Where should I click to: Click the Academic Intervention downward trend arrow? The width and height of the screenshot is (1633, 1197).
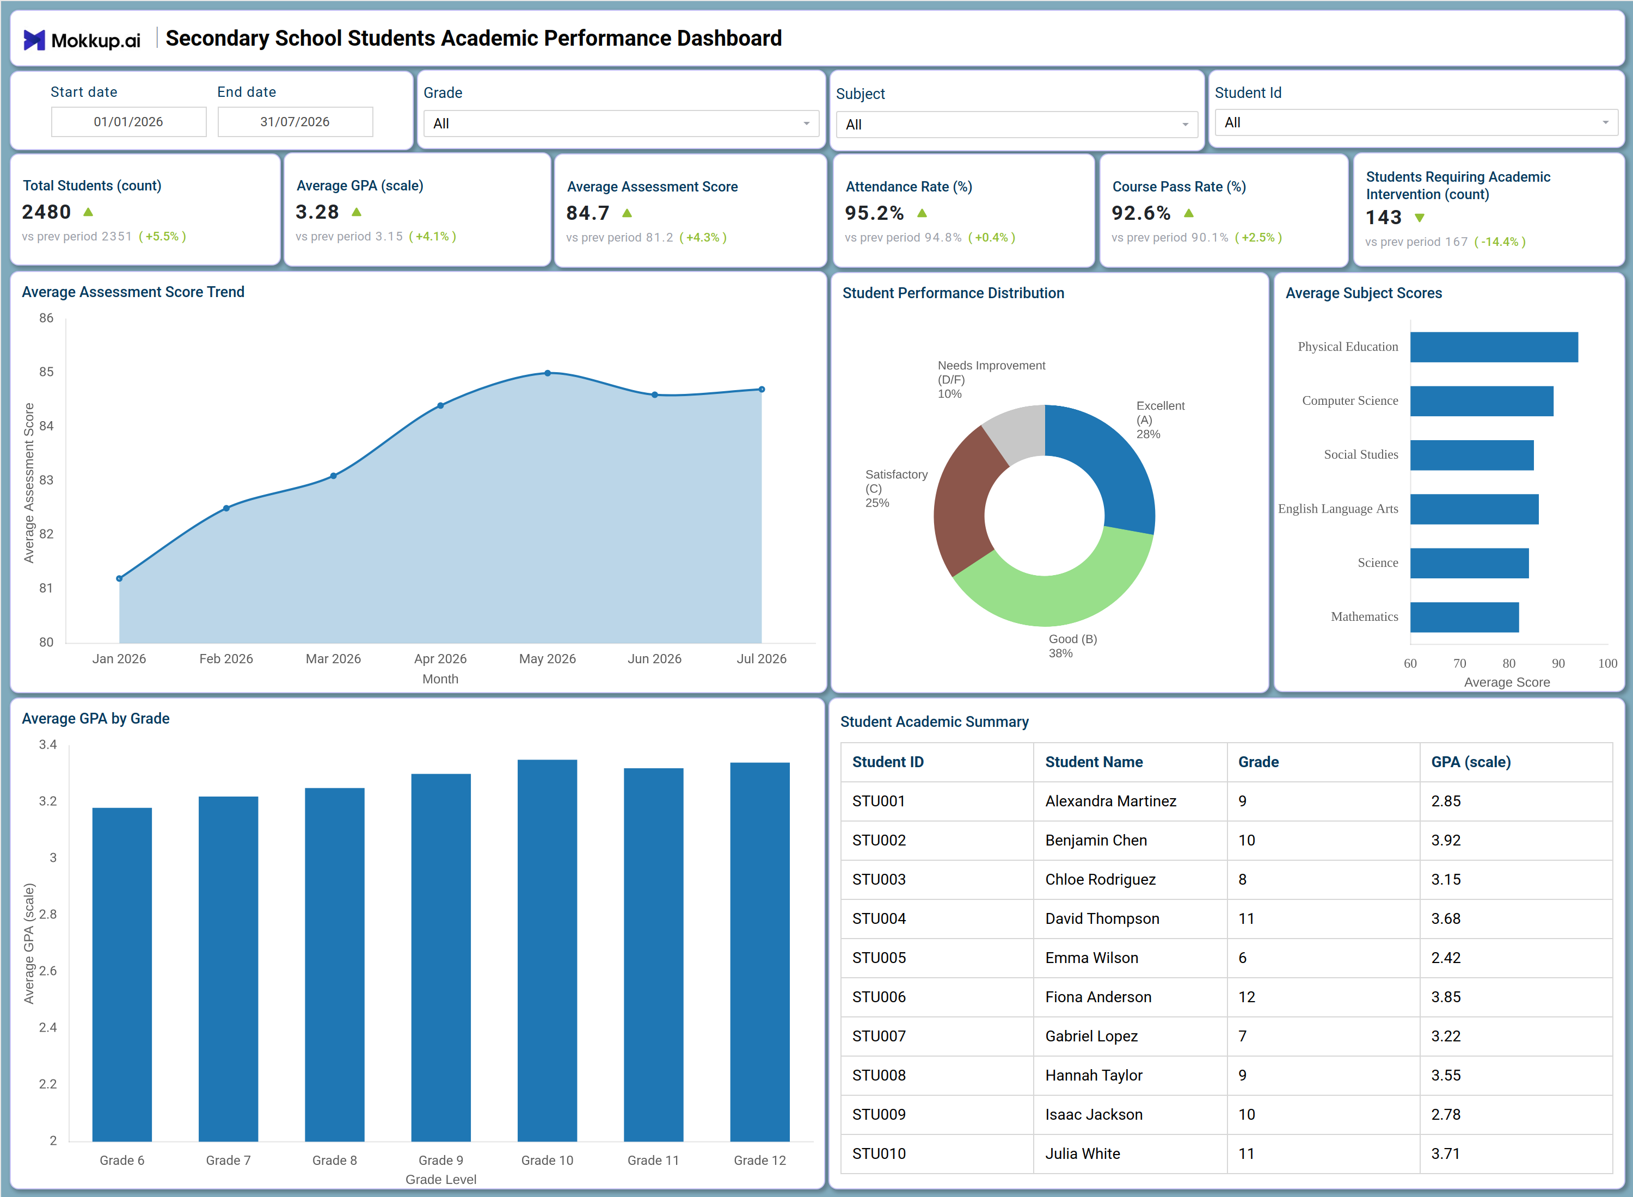[x=1421, y=218]
